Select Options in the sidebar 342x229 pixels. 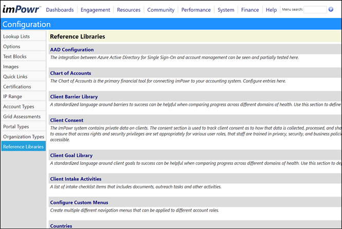point(23,46)
